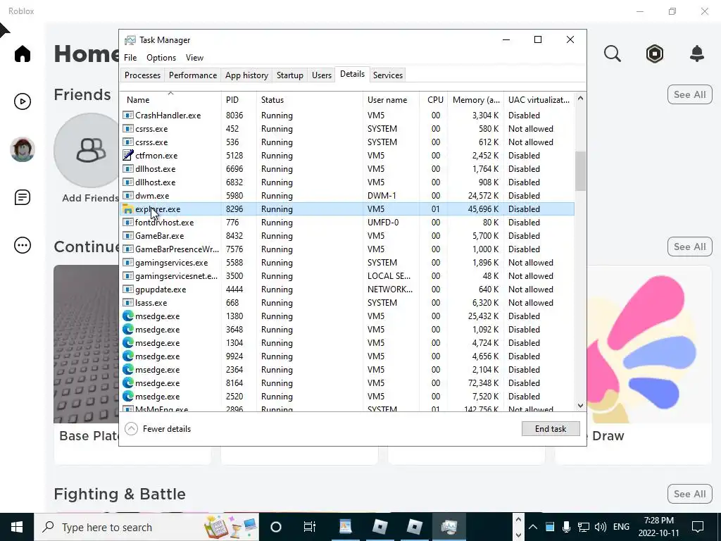Screen dimensions: 721x541
Task: Click Task Manager title bar icon
Action: (130, 40)
